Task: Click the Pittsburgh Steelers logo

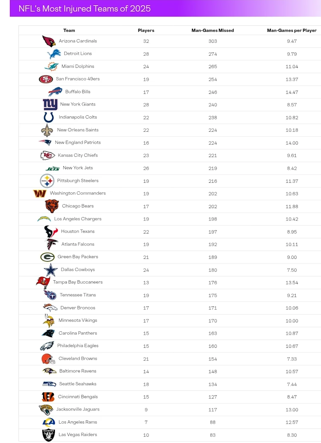Action: (x=47, y=181)
